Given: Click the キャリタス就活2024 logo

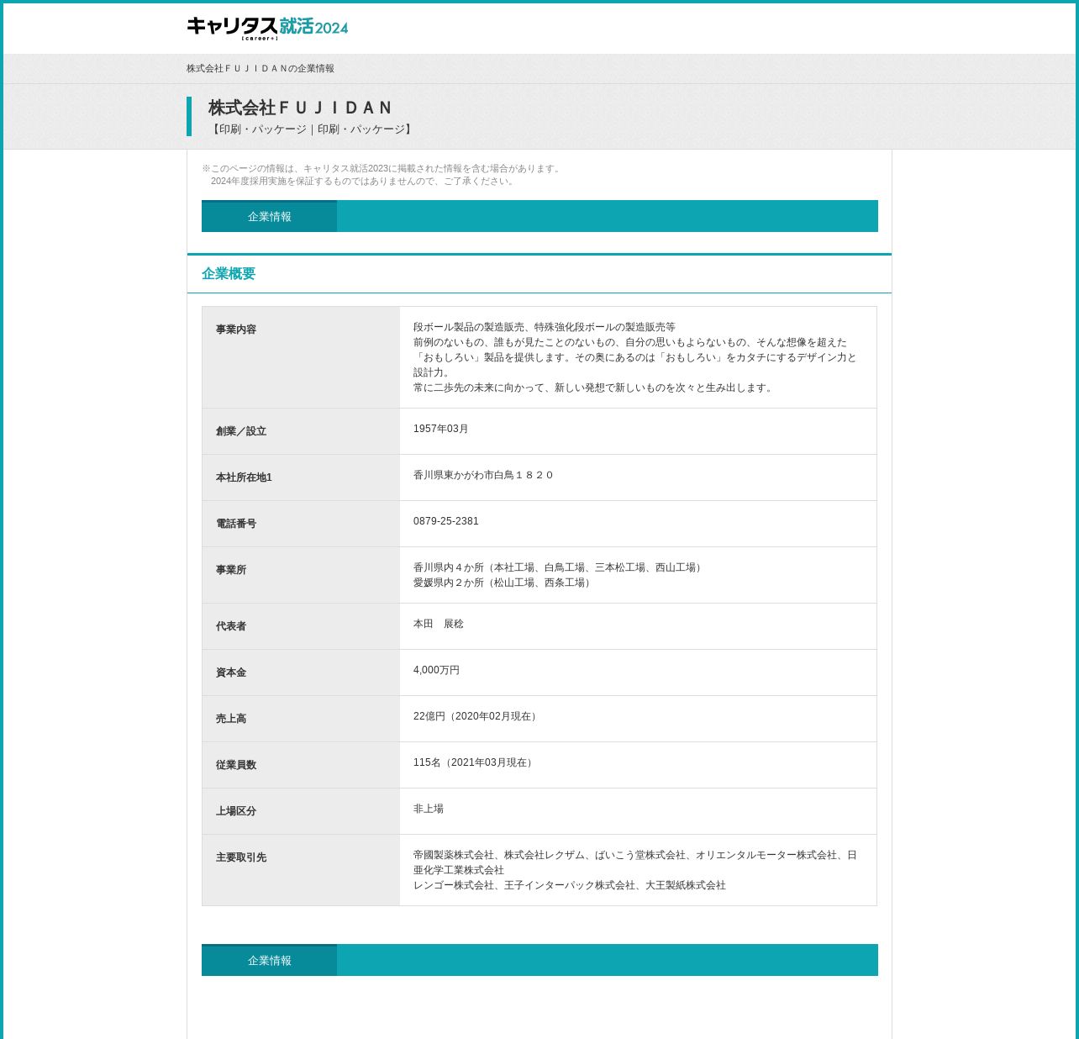Looking at the screenshot, I should coord(267,28).
